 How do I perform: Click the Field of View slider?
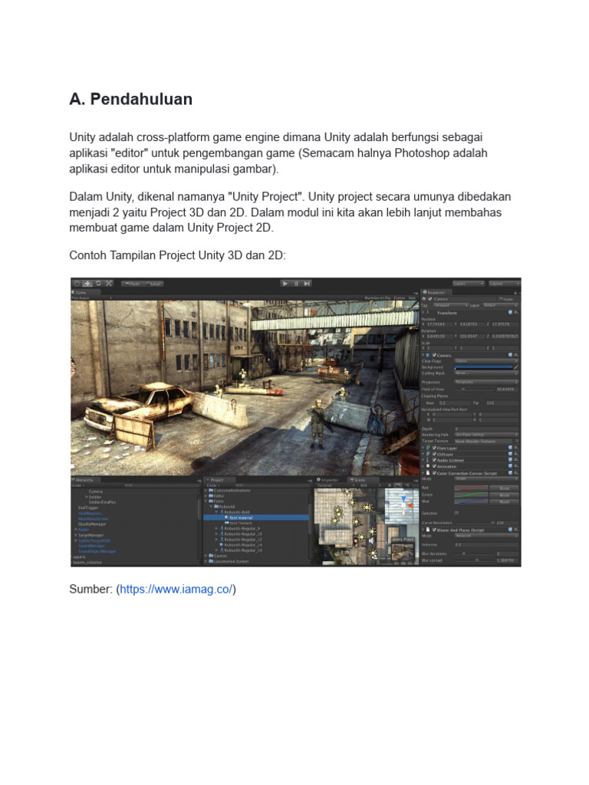click(474, 389)
